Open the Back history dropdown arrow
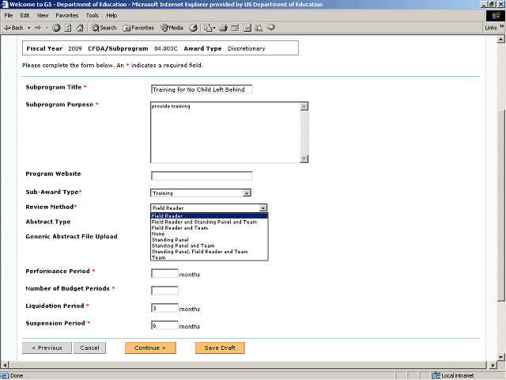The width and height of the screenshot is (506, 380). [28, 28]
